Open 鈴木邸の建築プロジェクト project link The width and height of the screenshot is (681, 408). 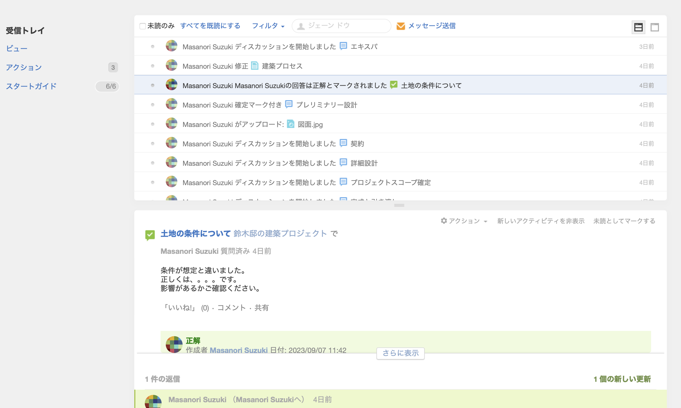click(x=280, y=233)
